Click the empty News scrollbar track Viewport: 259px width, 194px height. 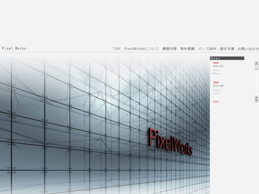coord(257,83)
